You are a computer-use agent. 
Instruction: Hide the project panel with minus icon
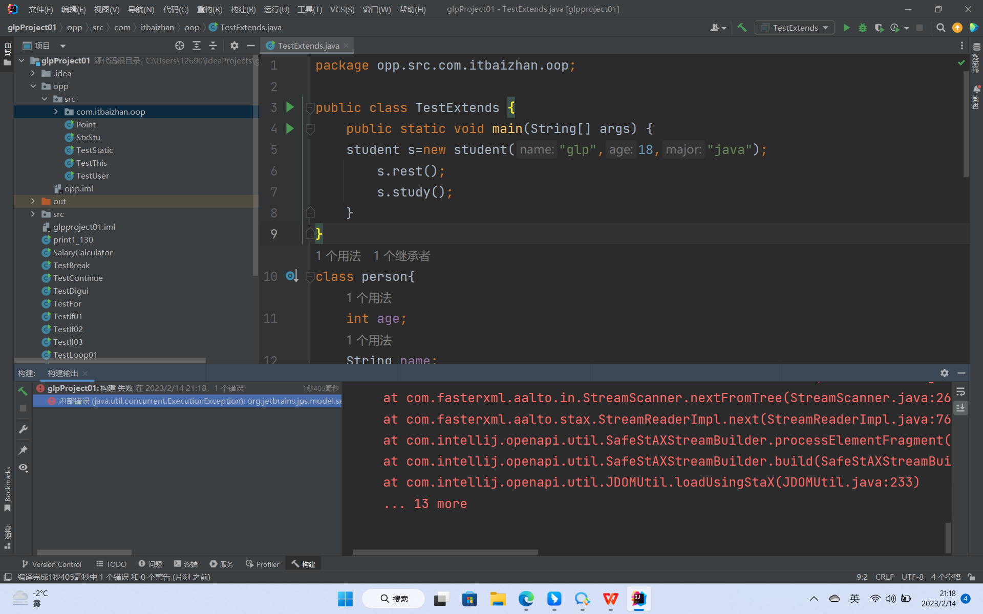[251, 46]
